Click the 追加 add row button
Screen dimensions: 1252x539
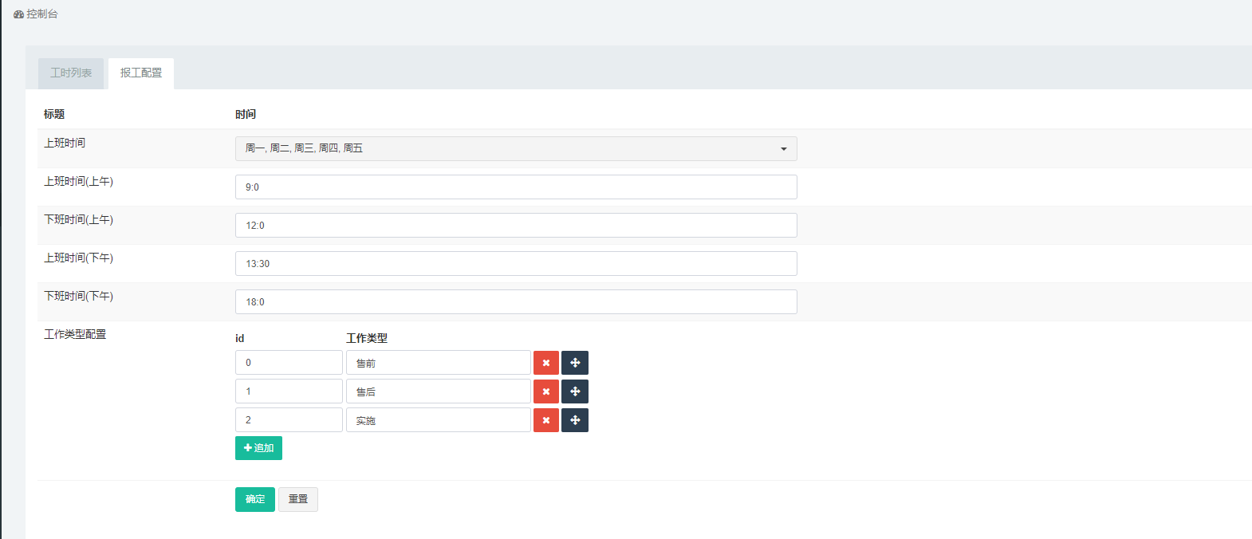tap(258, 448)
